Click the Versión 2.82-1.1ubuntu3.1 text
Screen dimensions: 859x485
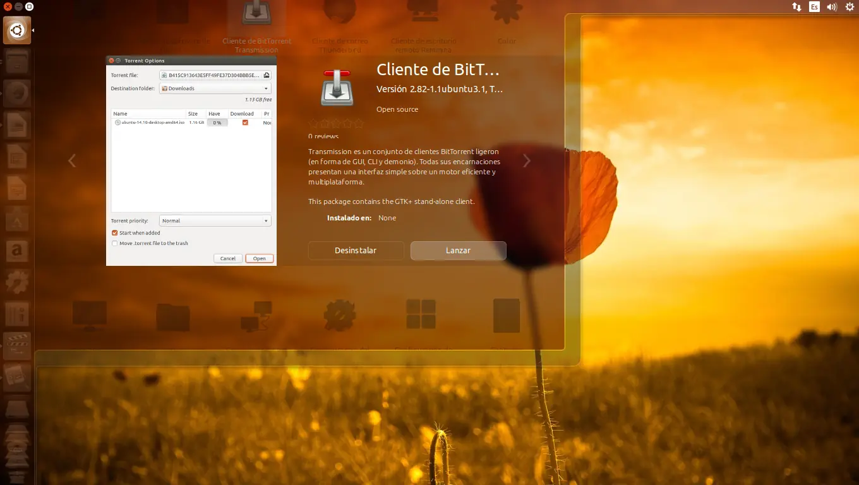[x=440, y=89]
